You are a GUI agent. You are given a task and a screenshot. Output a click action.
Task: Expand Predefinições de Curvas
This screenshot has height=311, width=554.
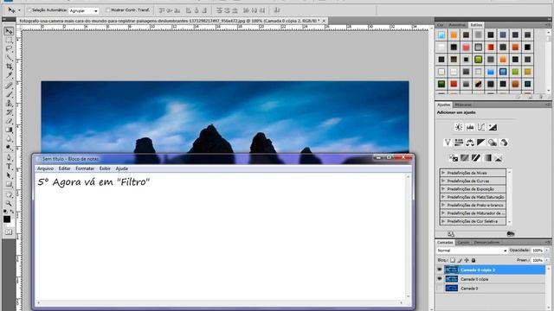tap(443, 181)
